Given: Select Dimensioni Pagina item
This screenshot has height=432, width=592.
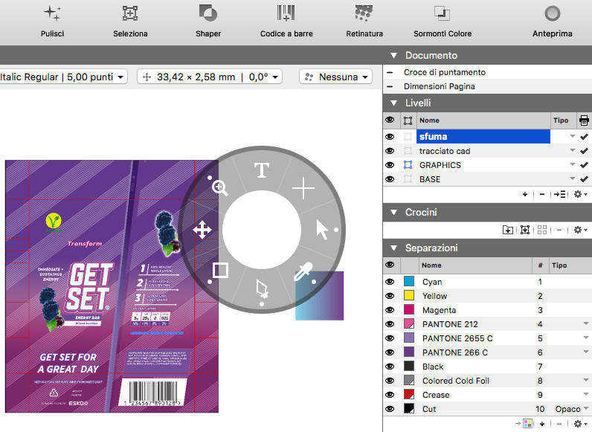Looking at the screenshot, I should click(439, 86).
